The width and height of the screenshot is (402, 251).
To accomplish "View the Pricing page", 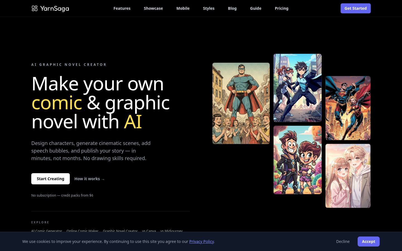I will (281, 8).
